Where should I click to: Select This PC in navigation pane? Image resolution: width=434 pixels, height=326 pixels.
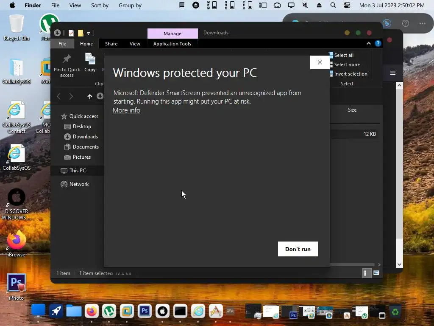[x=73, y=171]
